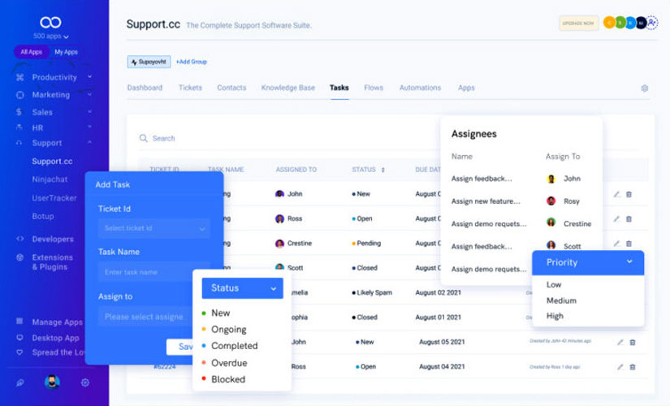Click the Developers code icon
Viewport: 670px width, 406px height.
pyautogui.click(x=19, y=239)
